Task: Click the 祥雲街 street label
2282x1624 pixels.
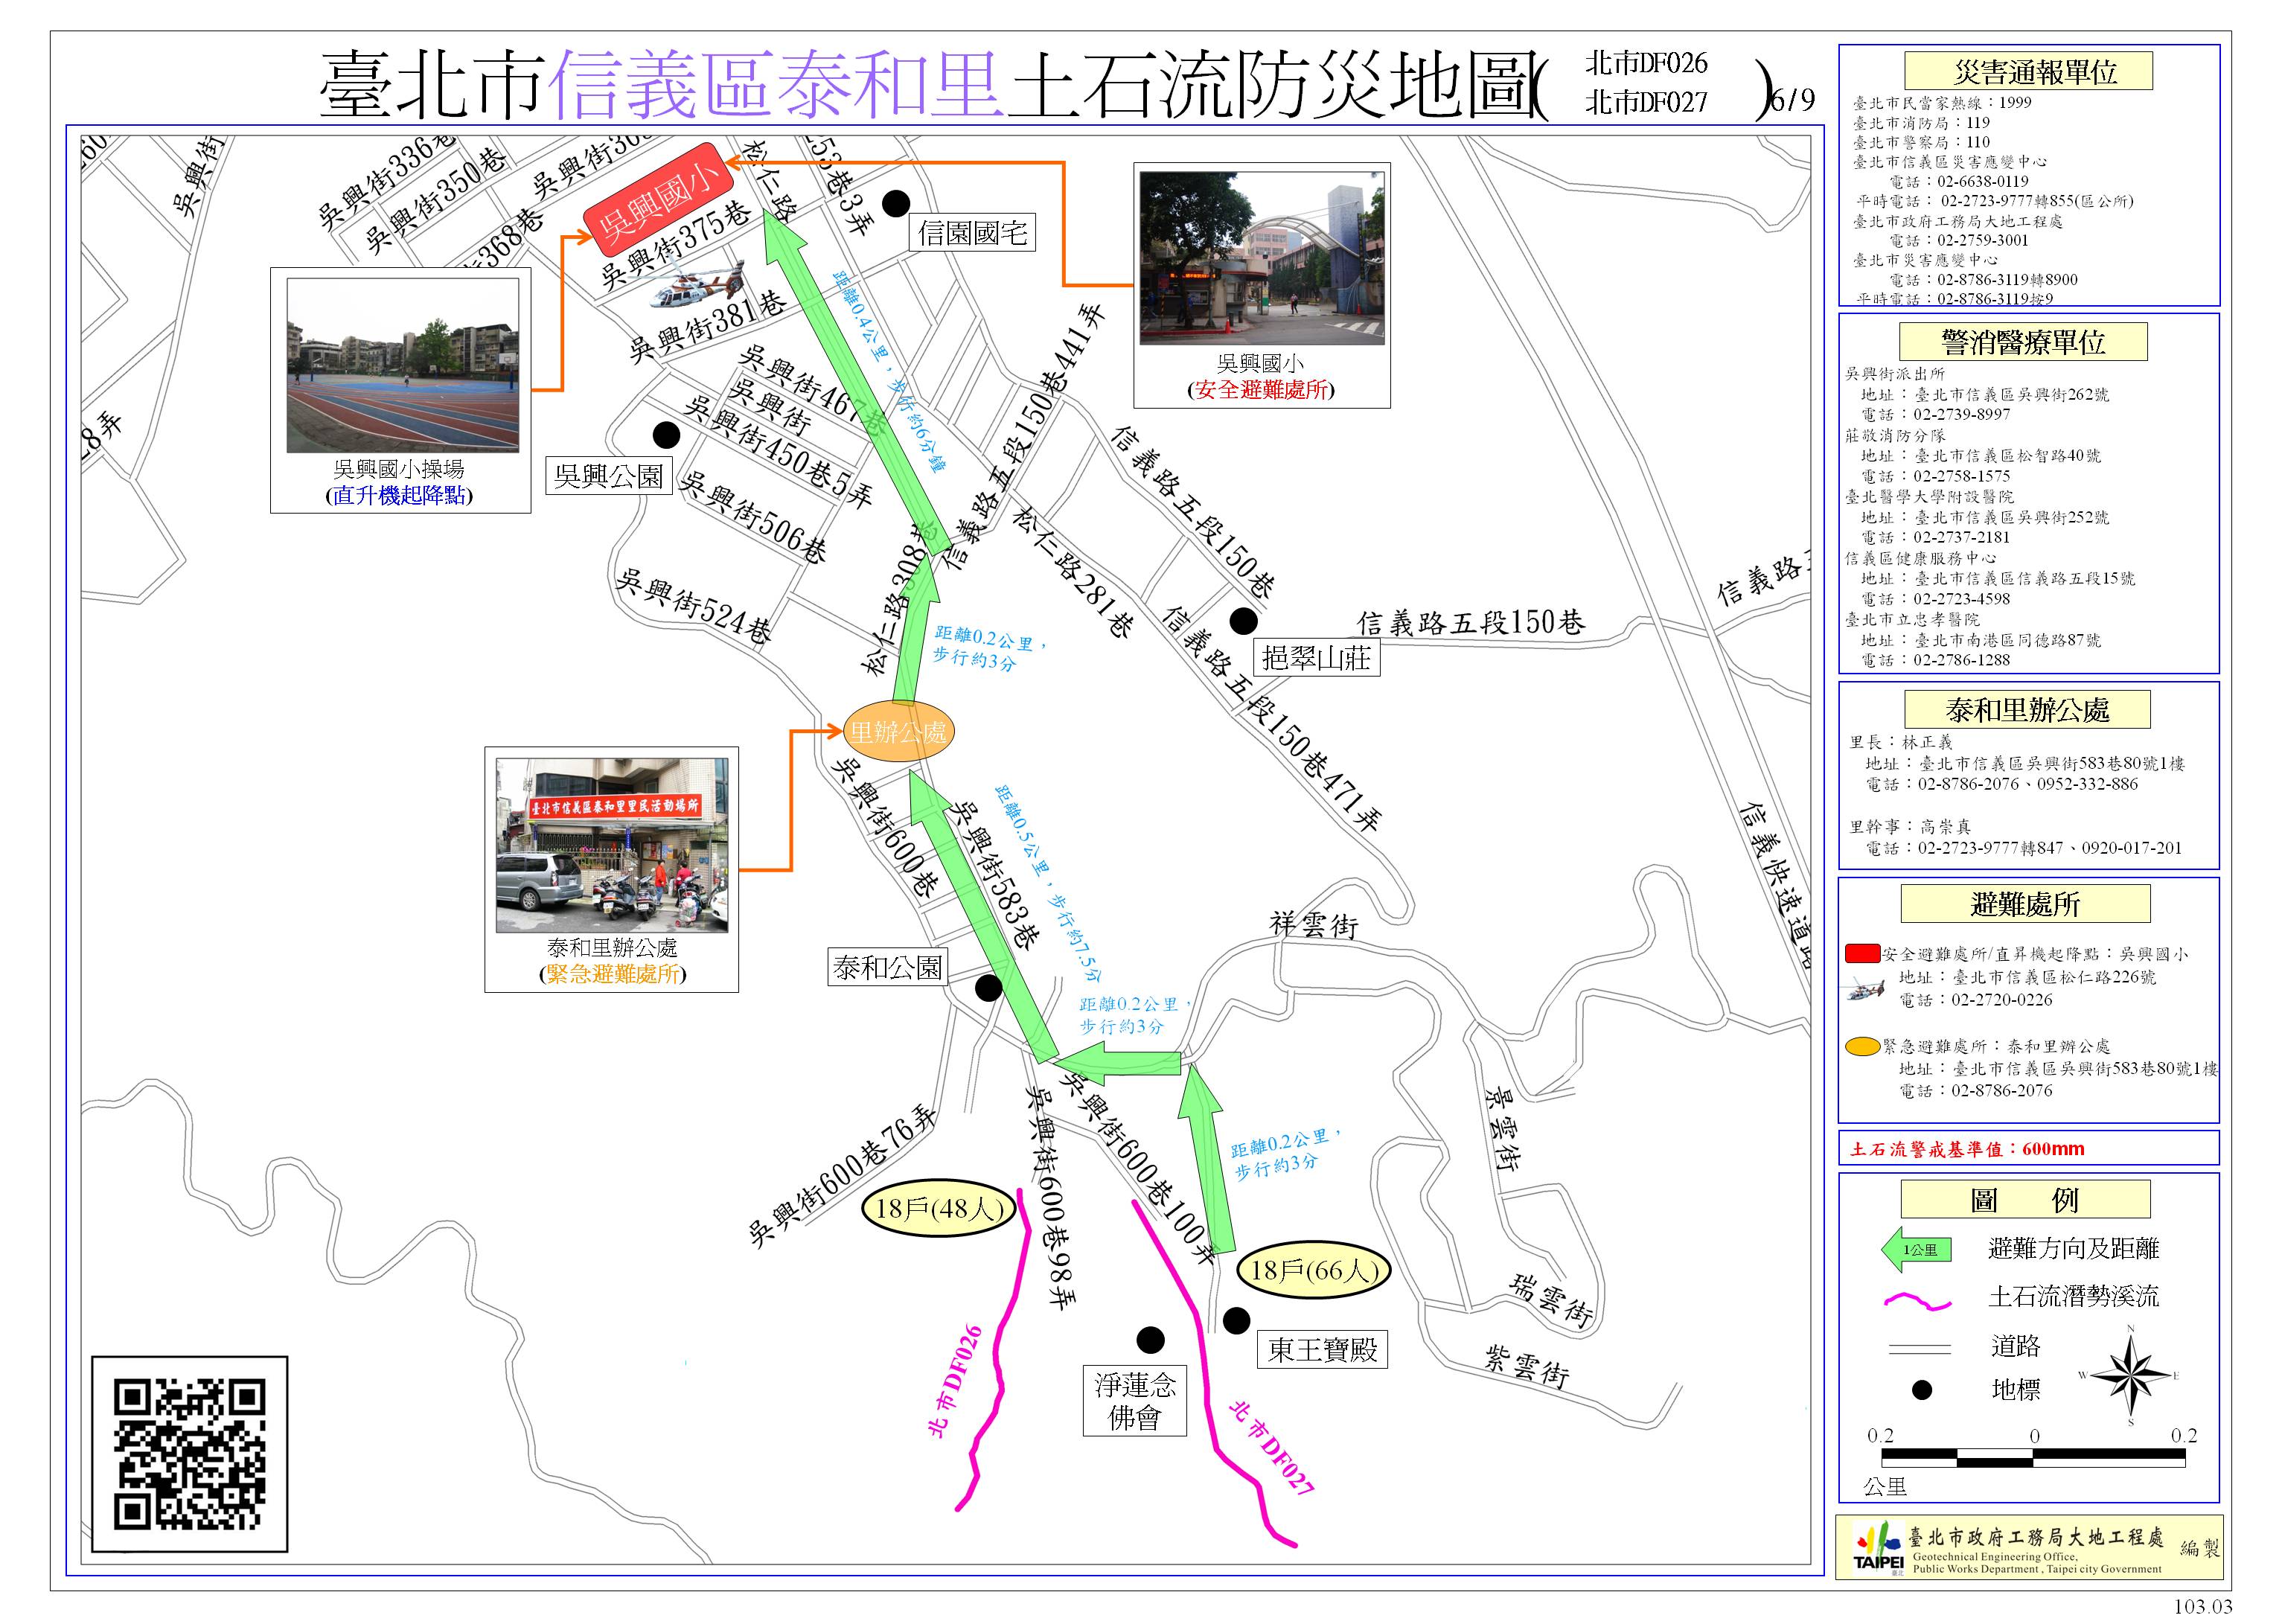Action: [x=1314, y=925]
